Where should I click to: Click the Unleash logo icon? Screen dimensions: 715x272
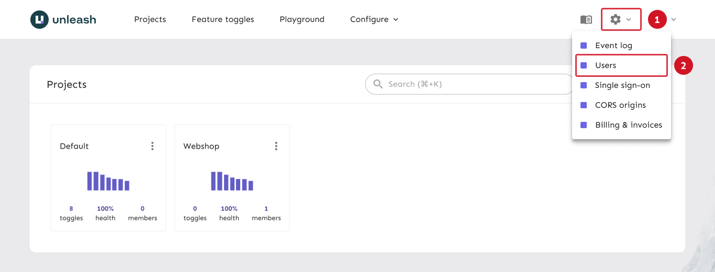[x=39, y=20]
